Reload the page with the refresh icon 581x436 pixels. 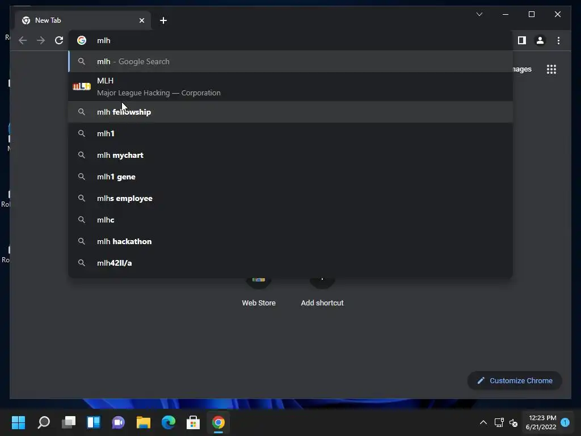[59, 40]
